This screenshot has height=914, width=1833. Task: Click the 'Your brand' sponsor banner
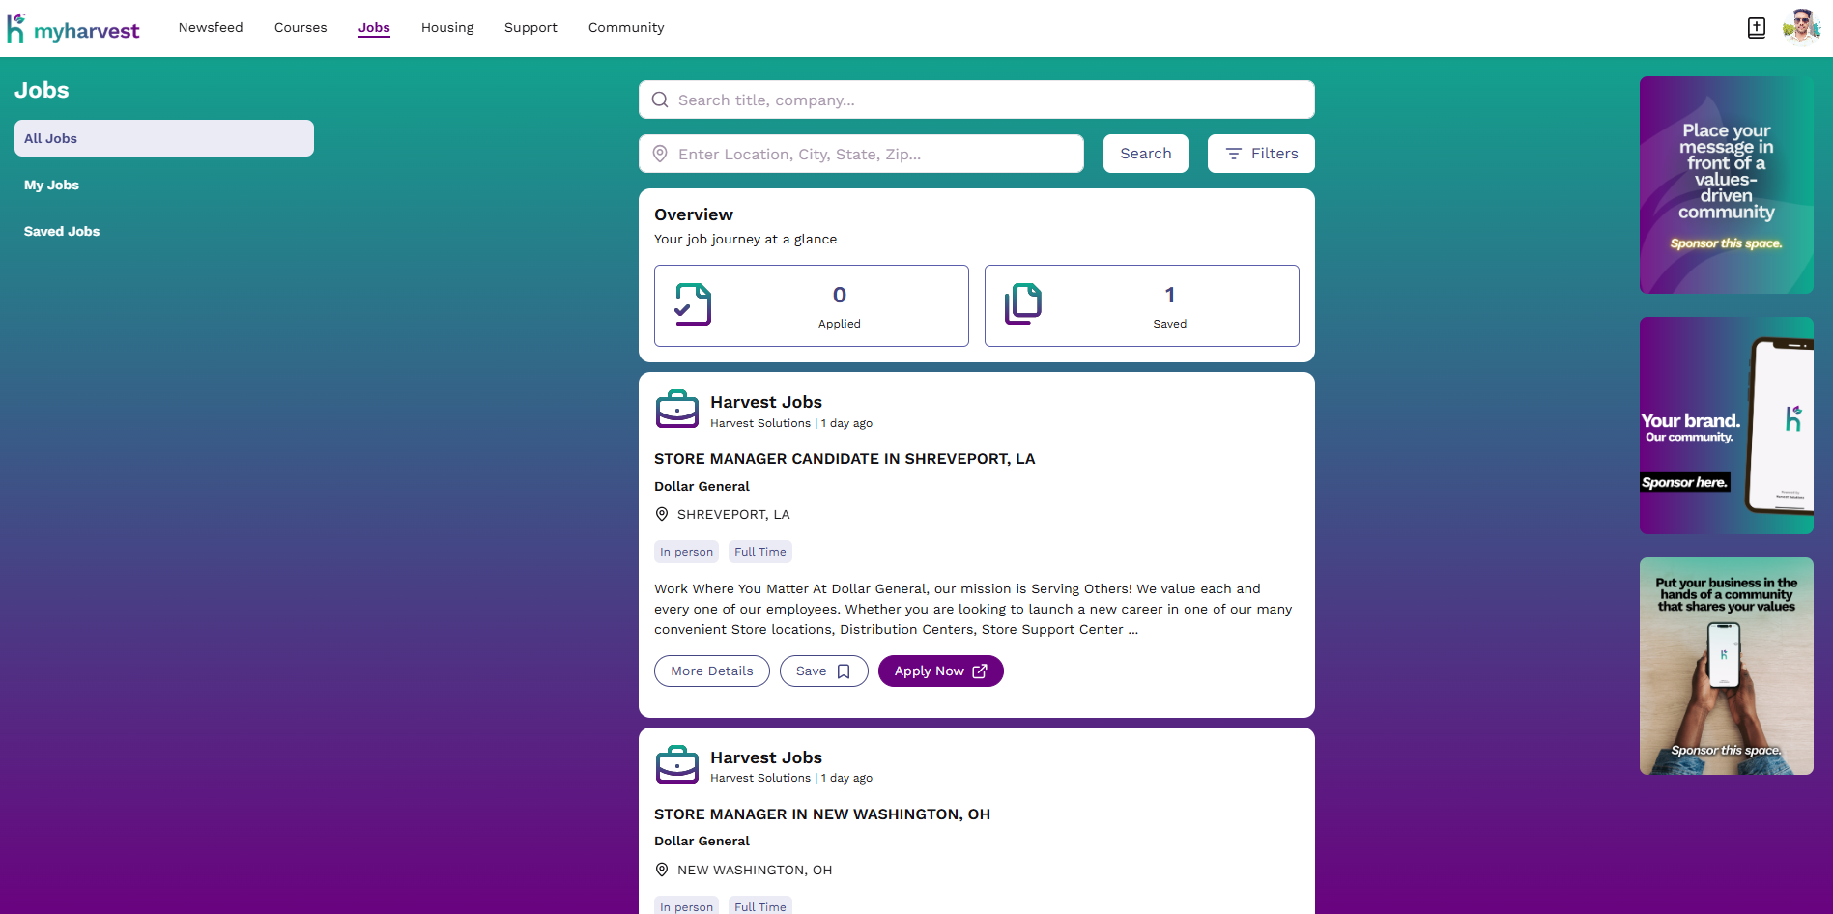[1726, 426]
